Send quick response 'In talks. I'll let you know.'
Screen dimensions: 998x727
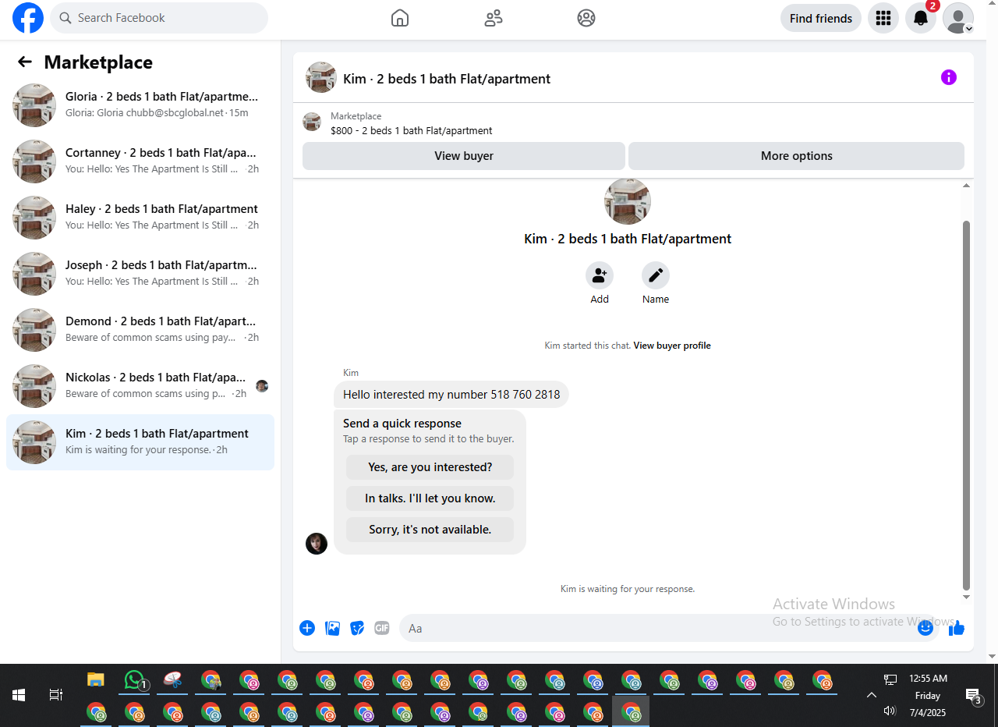click(x=430, y=498)
